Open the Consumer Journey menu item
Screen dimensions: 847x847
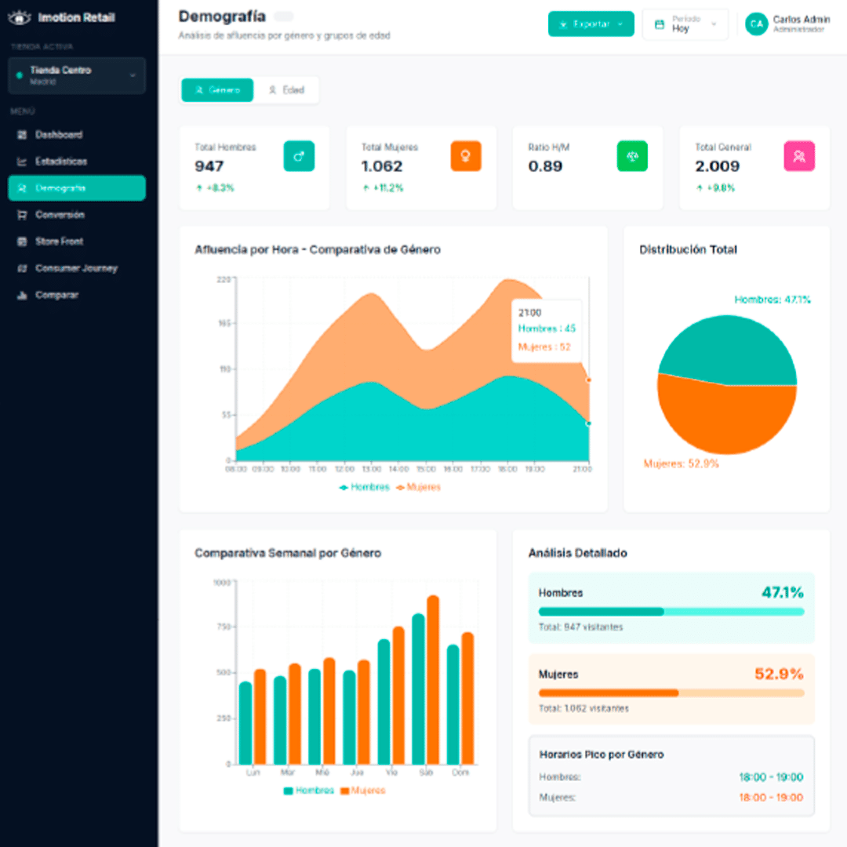pyautogui.click(x=76, y=268)
